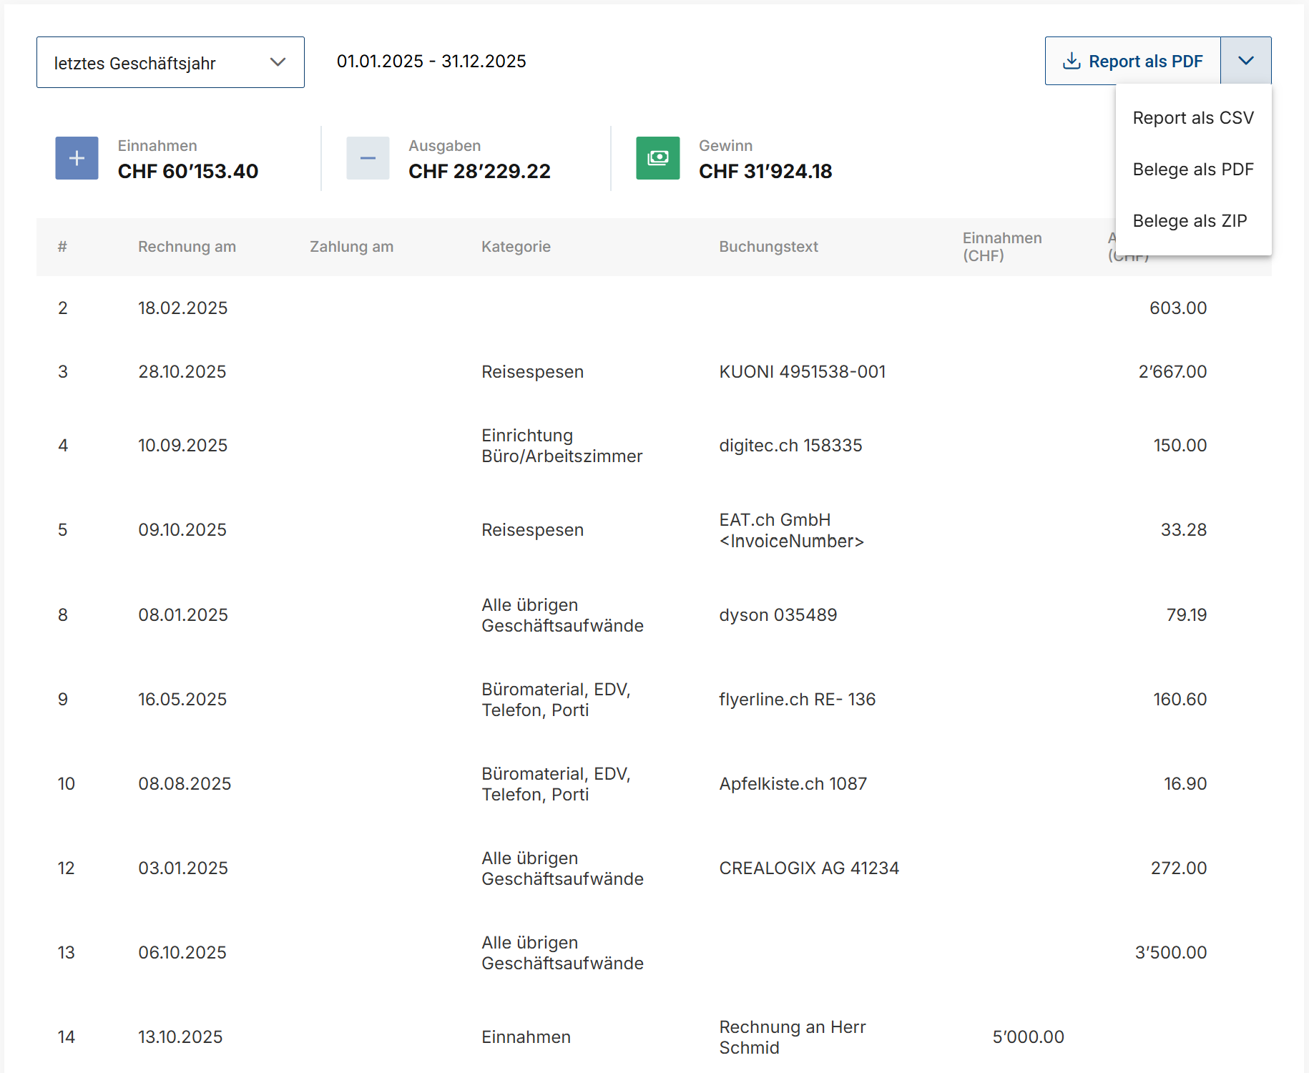Click the Zahlung am column header
Viewport: 1309px width, 1073px height.
coord(352,246)
